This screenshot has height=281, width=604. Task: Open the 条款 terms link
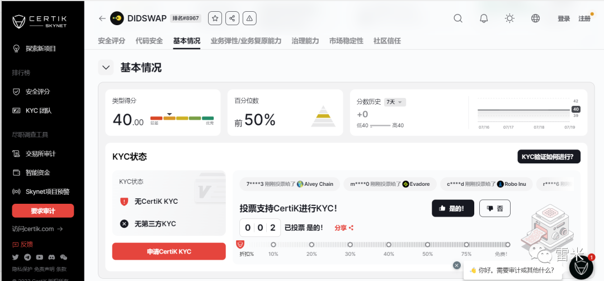(62, 269)
